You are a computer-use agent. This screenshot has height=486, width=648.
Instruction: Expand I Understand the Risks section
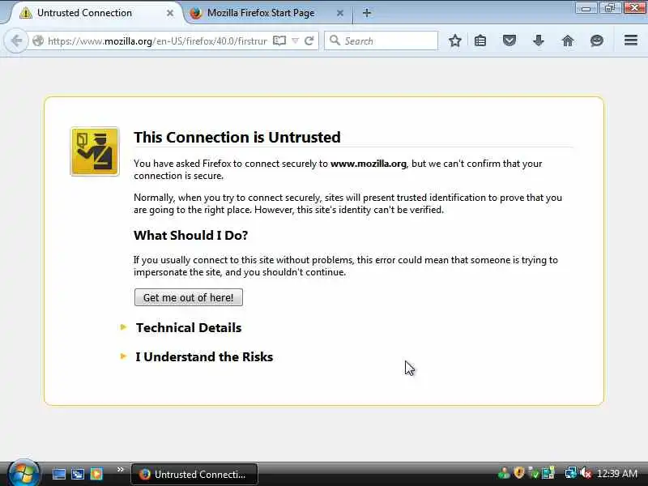click(x=204, y=356)
